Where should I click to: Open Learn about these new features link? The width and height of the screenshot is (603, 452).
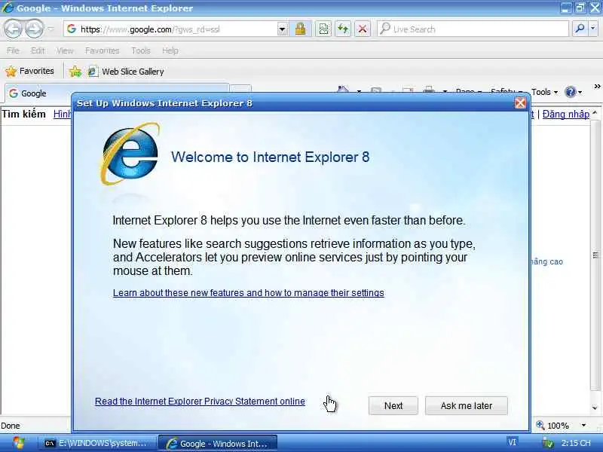coord(249,293)
